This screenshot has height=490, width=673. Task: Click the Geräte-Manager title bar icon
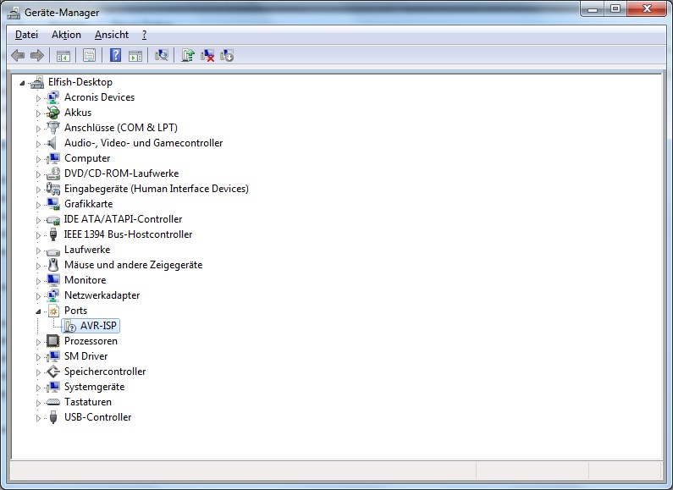[14, 13]
